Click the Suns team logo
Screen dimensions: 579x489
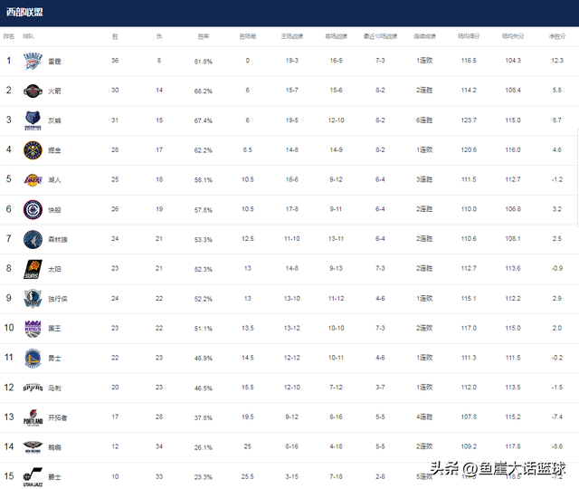click(x=33, y=269)
